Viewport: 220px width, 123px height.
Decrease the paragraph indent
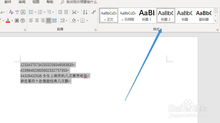60,12
